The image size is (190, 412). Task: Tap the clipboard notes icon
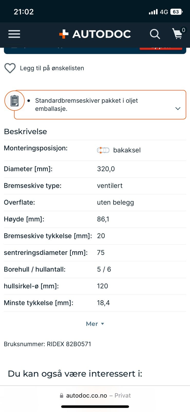[x=14, y=101]
